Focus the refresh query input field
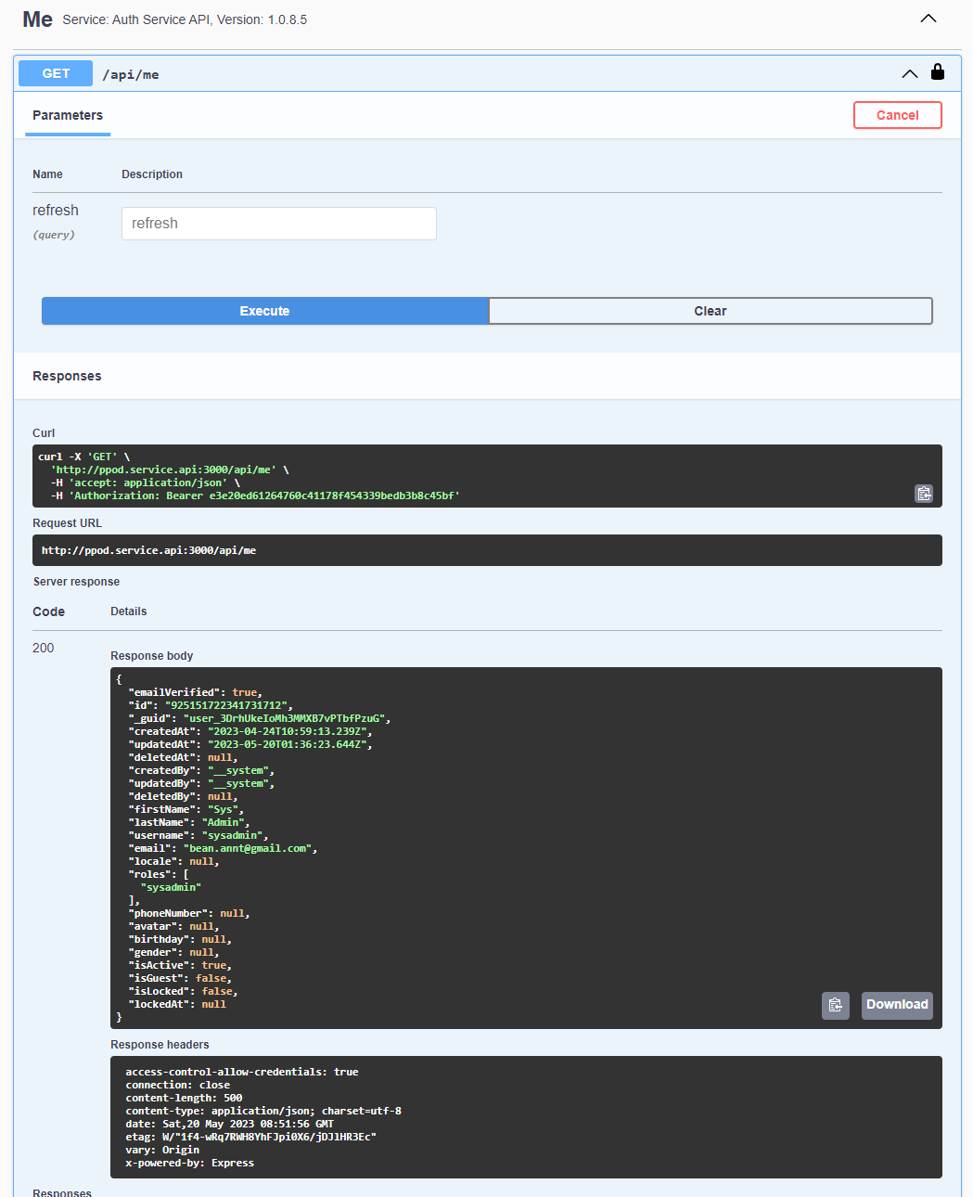973x1197 pixels. [278, 224]
